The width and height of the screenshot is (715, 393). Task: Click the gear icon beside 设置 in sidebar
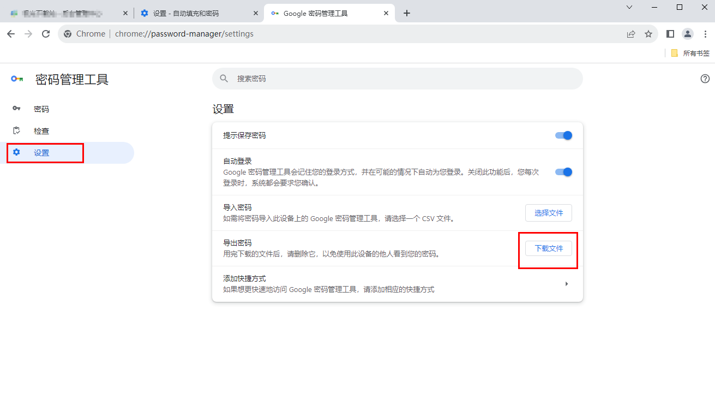16,152
